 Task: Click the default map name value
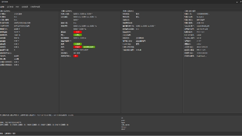point(139,50)
